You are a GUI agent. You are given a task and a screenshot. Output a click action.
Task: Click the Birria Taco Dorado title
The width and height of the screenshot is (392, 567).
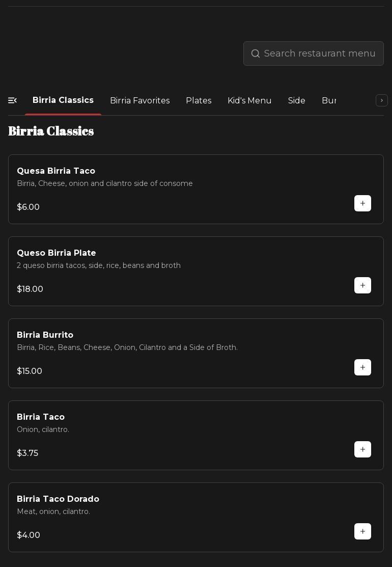point(58,499)
